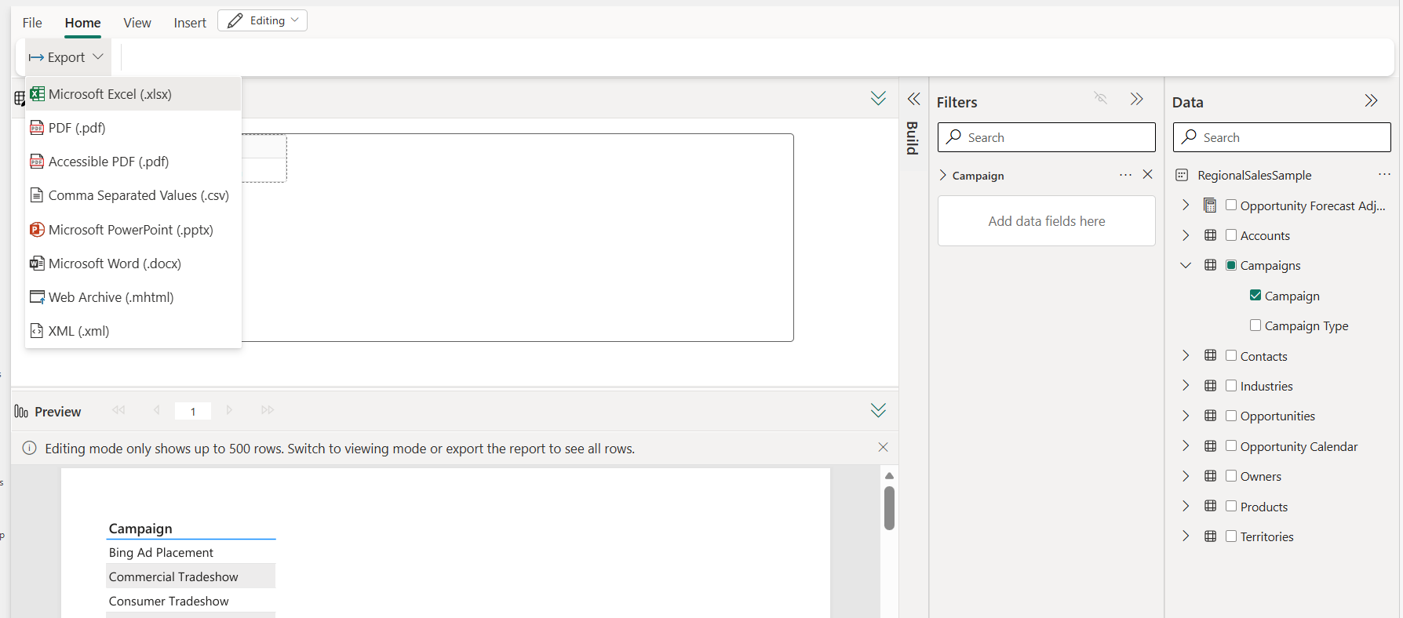Click the Commercial Tradeshow row in preview
This screenshot has width=1403, height=618.
tap(191, 576)
